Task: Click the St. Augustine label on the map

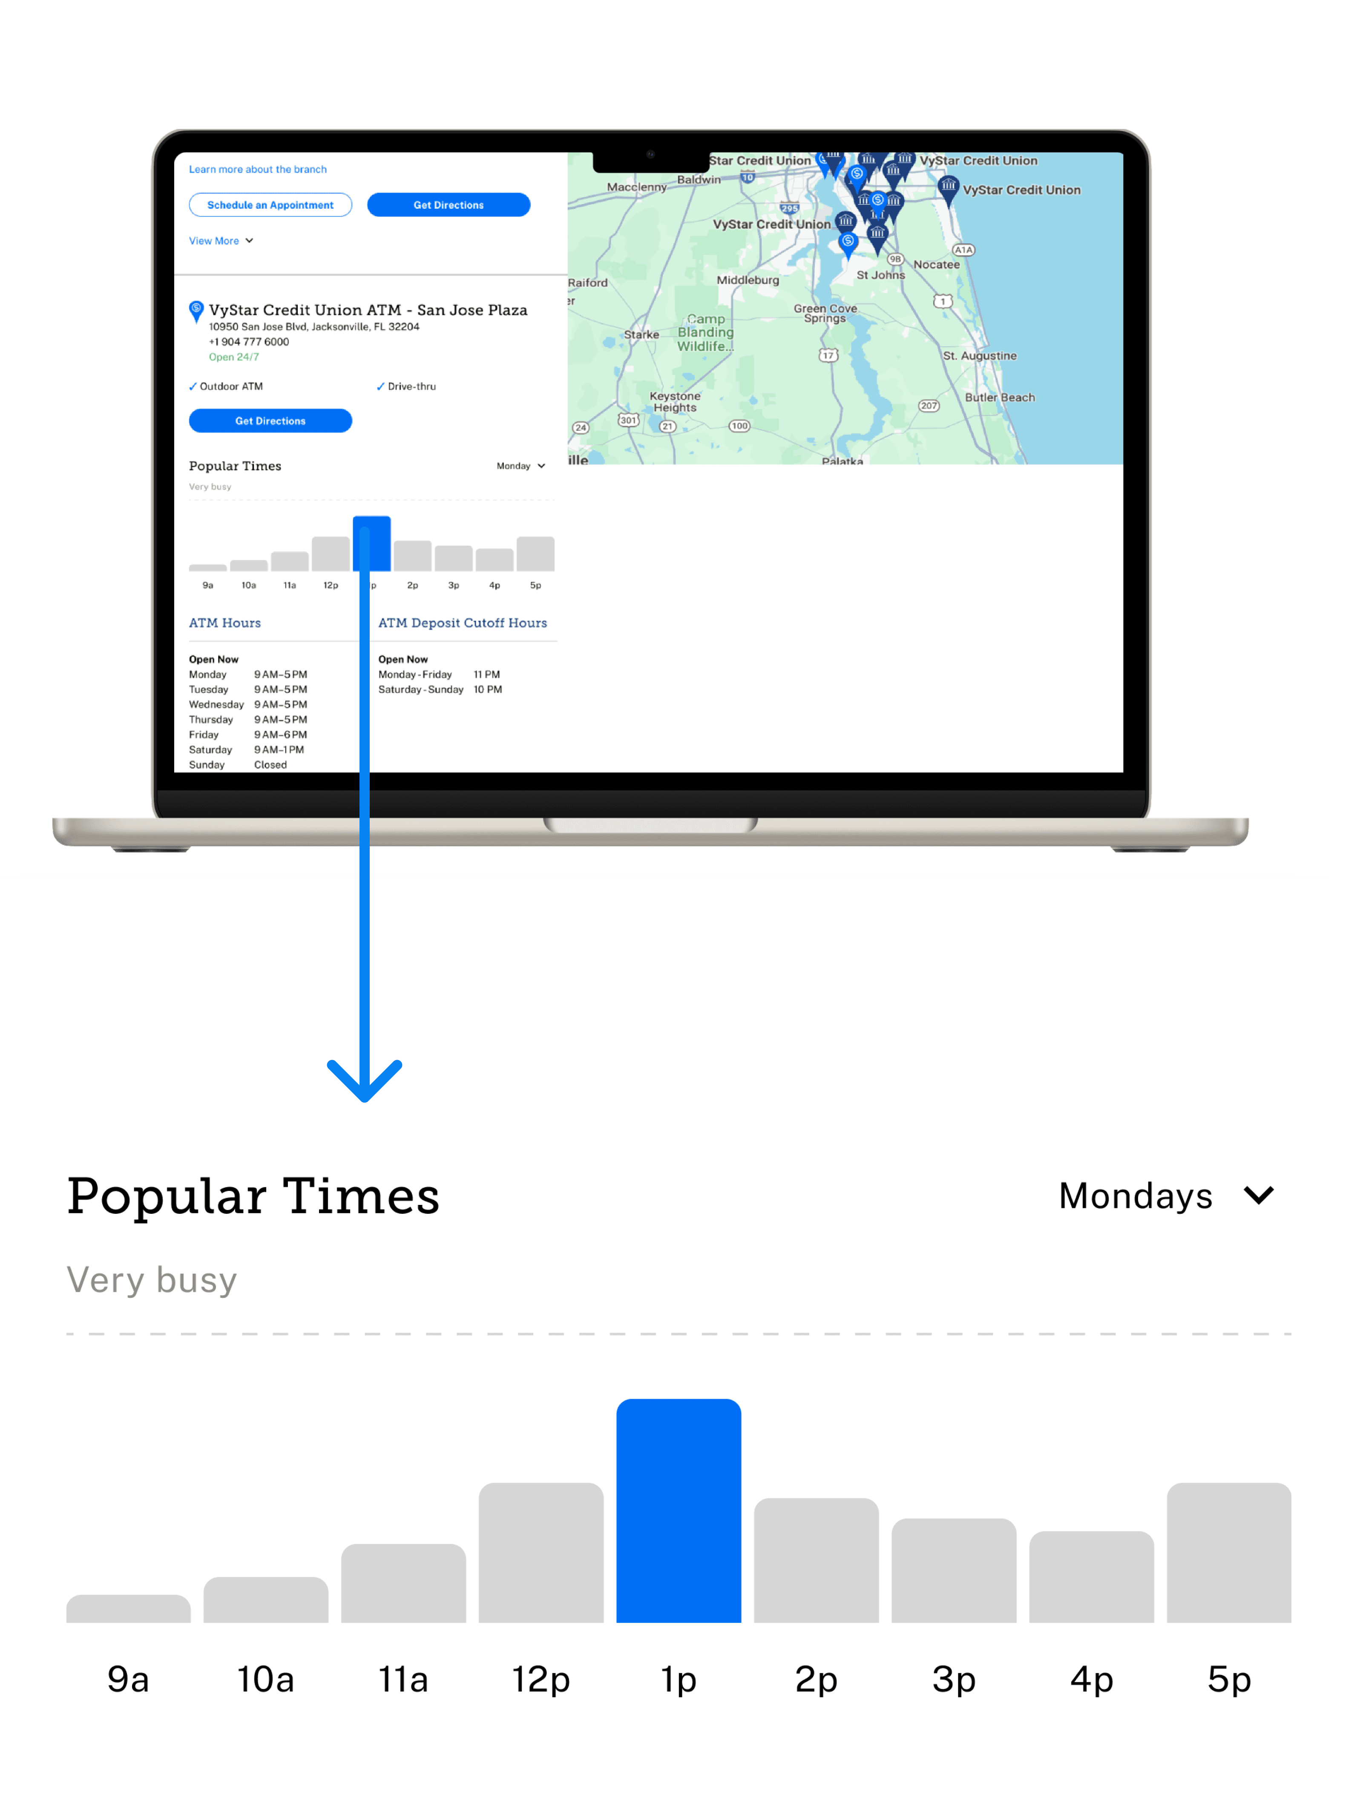Action: point(979,356)
